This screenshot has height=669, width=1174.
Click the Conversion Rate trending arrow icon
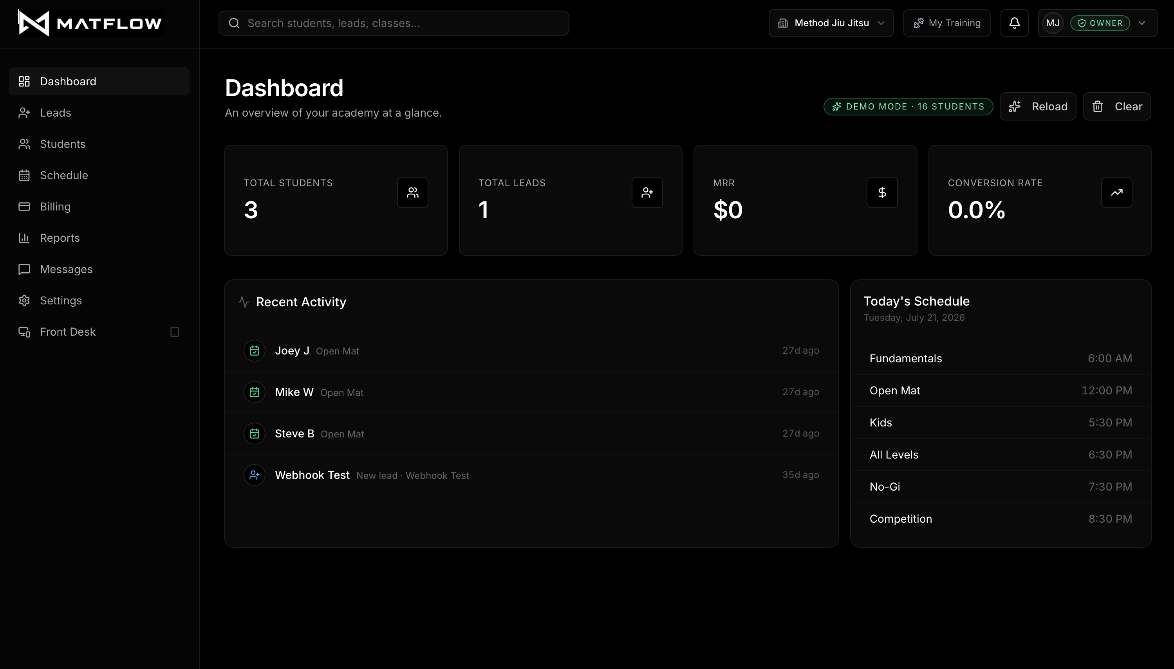(1116, 192)
